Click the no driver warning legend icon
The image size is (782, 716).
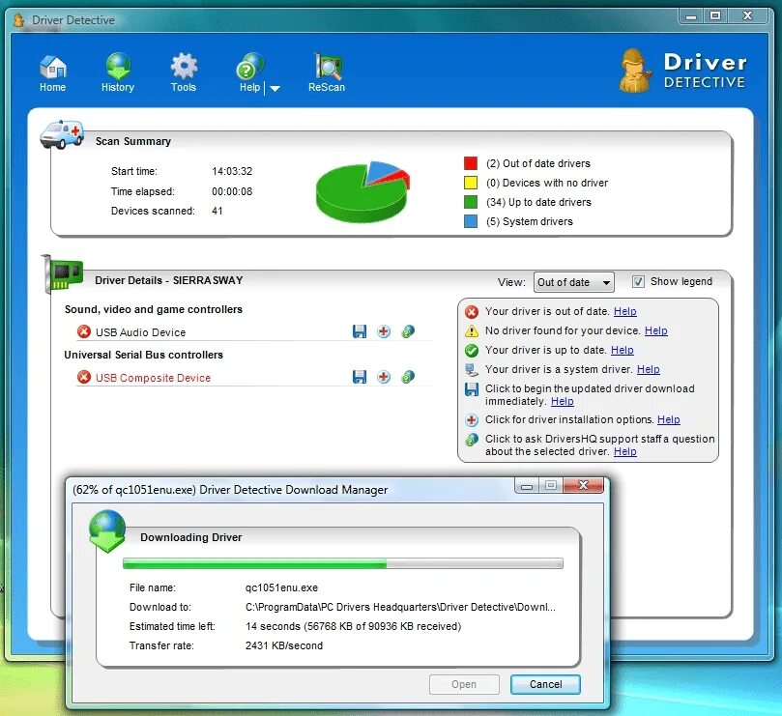coord(472,331)
